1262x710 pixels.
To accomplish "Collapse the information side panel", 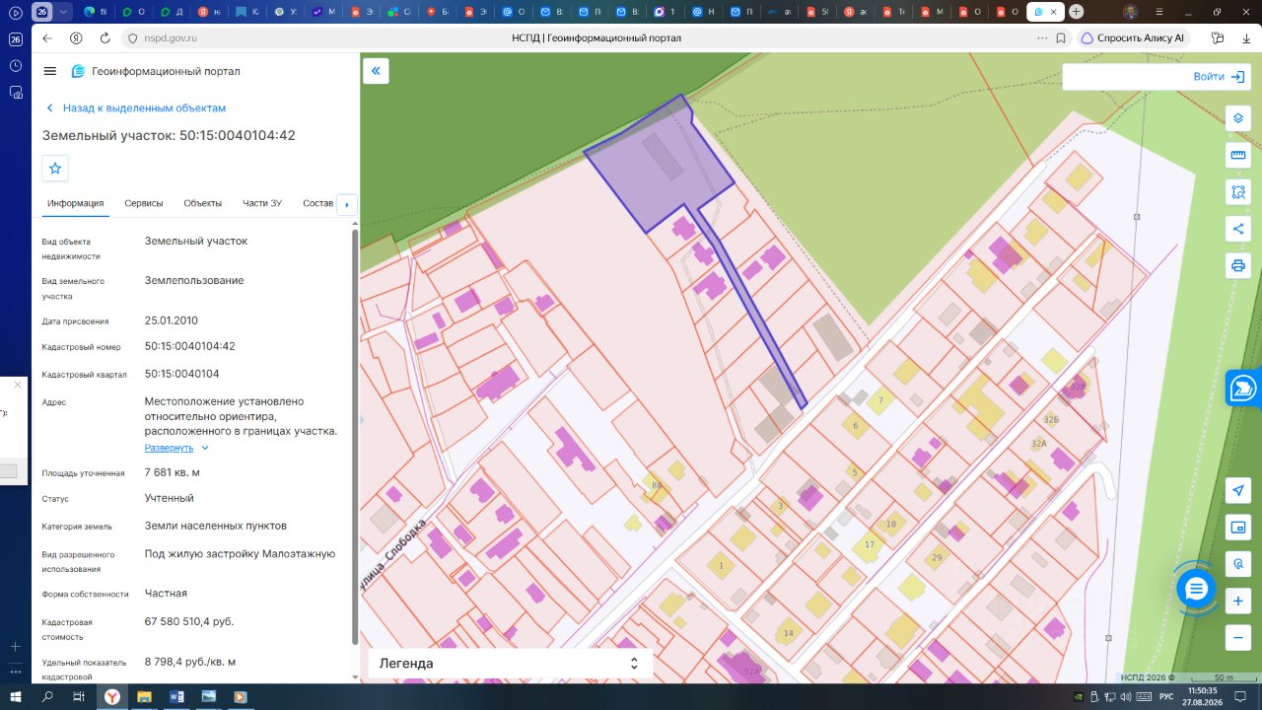I will click(375, 71).
